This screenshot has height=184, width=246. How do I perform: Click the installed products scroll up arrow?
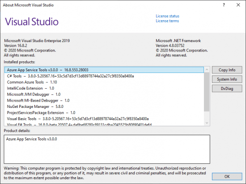207,69
